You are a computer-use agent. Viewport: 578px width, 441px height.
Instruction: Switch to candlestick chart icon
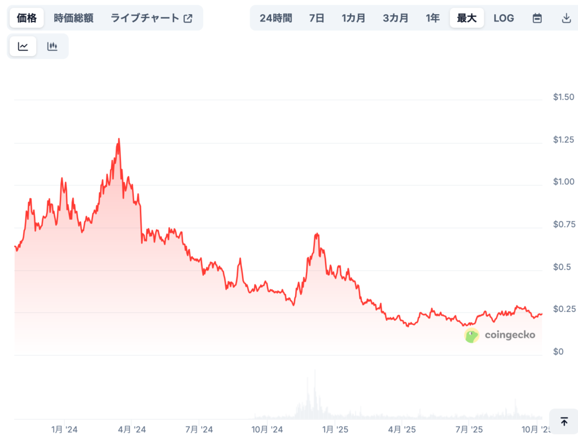coord(52,47)
